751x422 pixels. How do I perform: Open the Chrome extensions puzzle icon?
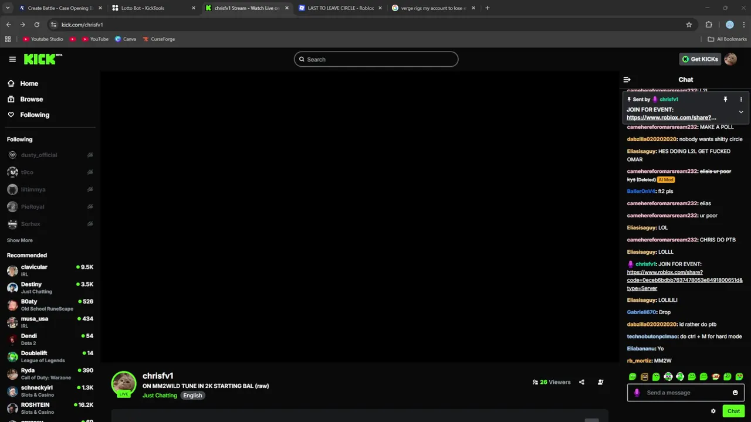click(709, 25)
